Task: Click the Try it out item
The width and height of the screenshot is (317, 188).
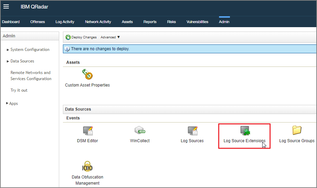Action: 19,90
